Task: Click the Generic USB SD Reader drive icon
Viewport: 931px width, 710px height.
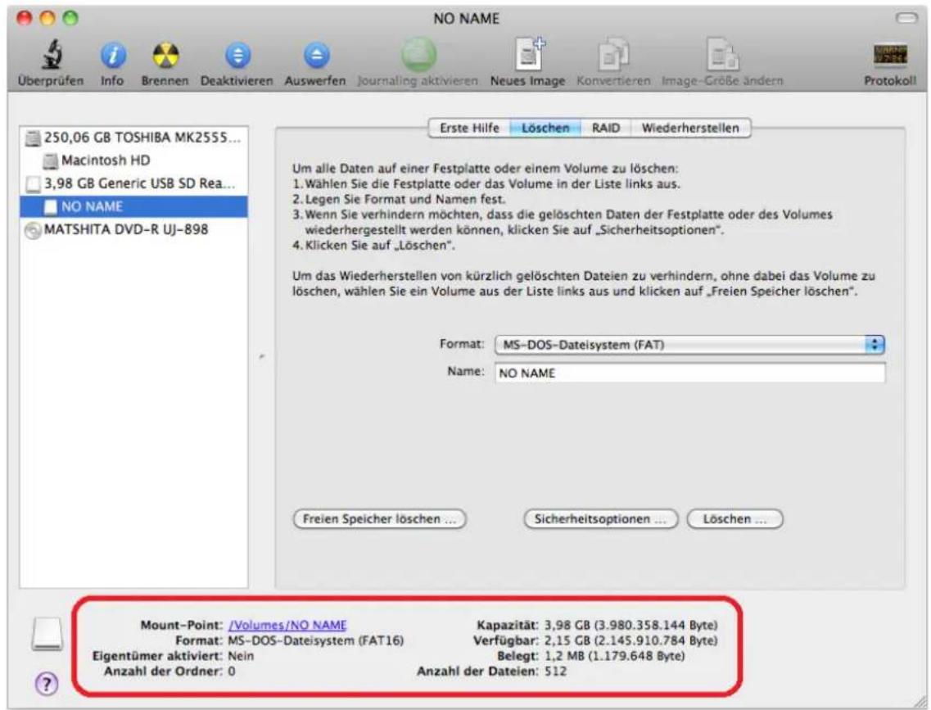Action: 34,184
